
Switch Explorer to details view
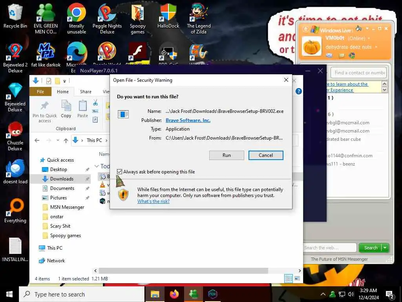[289, 278]
